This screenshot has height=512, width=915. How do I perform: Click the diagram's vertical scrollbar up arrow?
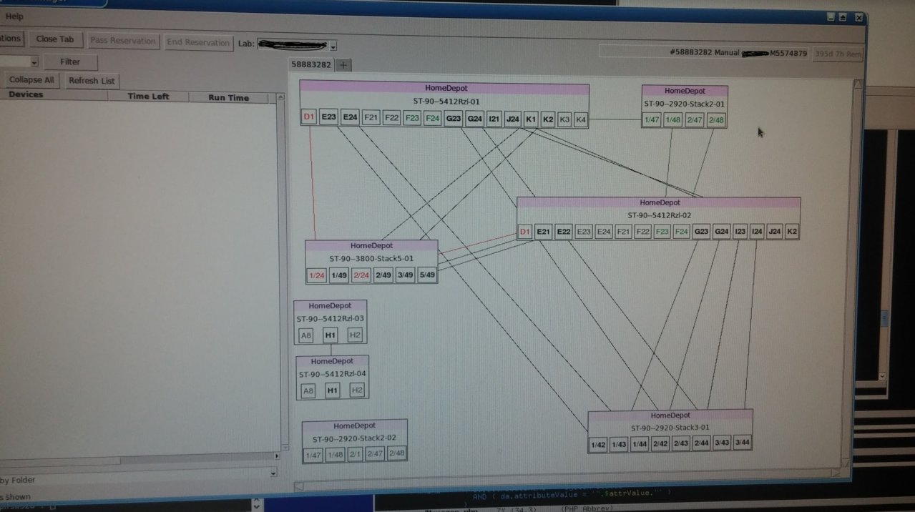[x=858, y=84]
